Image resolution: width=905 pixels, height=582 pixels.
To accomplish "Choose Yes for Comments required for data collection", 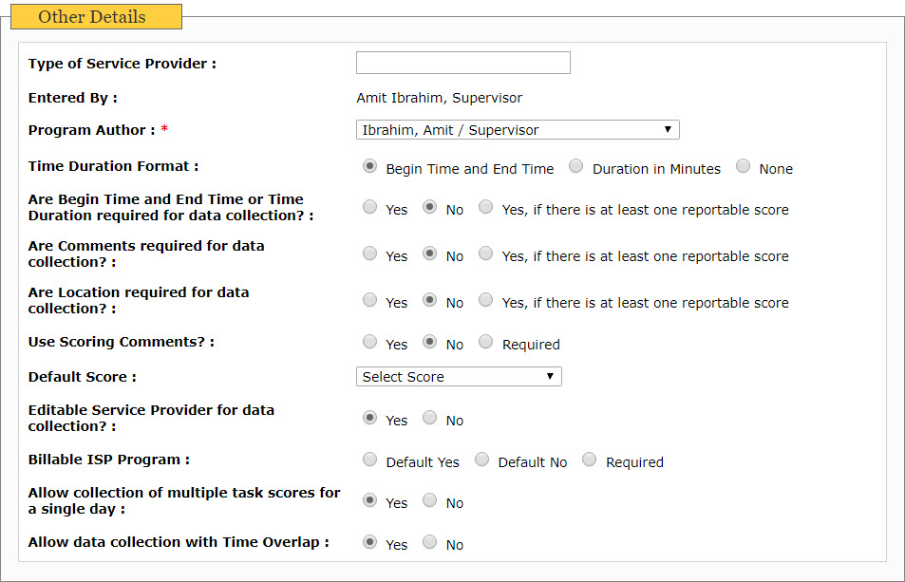I will click(370, 253).
